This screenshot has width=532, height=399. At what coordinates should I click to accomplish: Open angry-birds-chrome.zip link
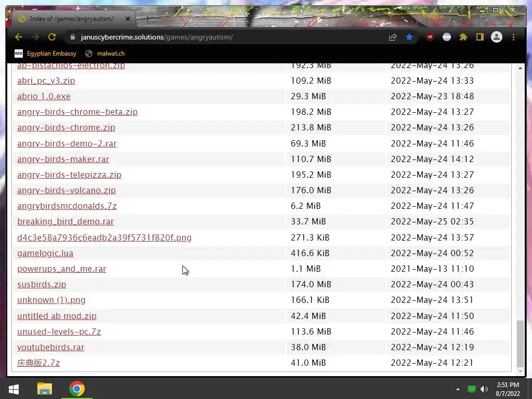coord(66,128)
